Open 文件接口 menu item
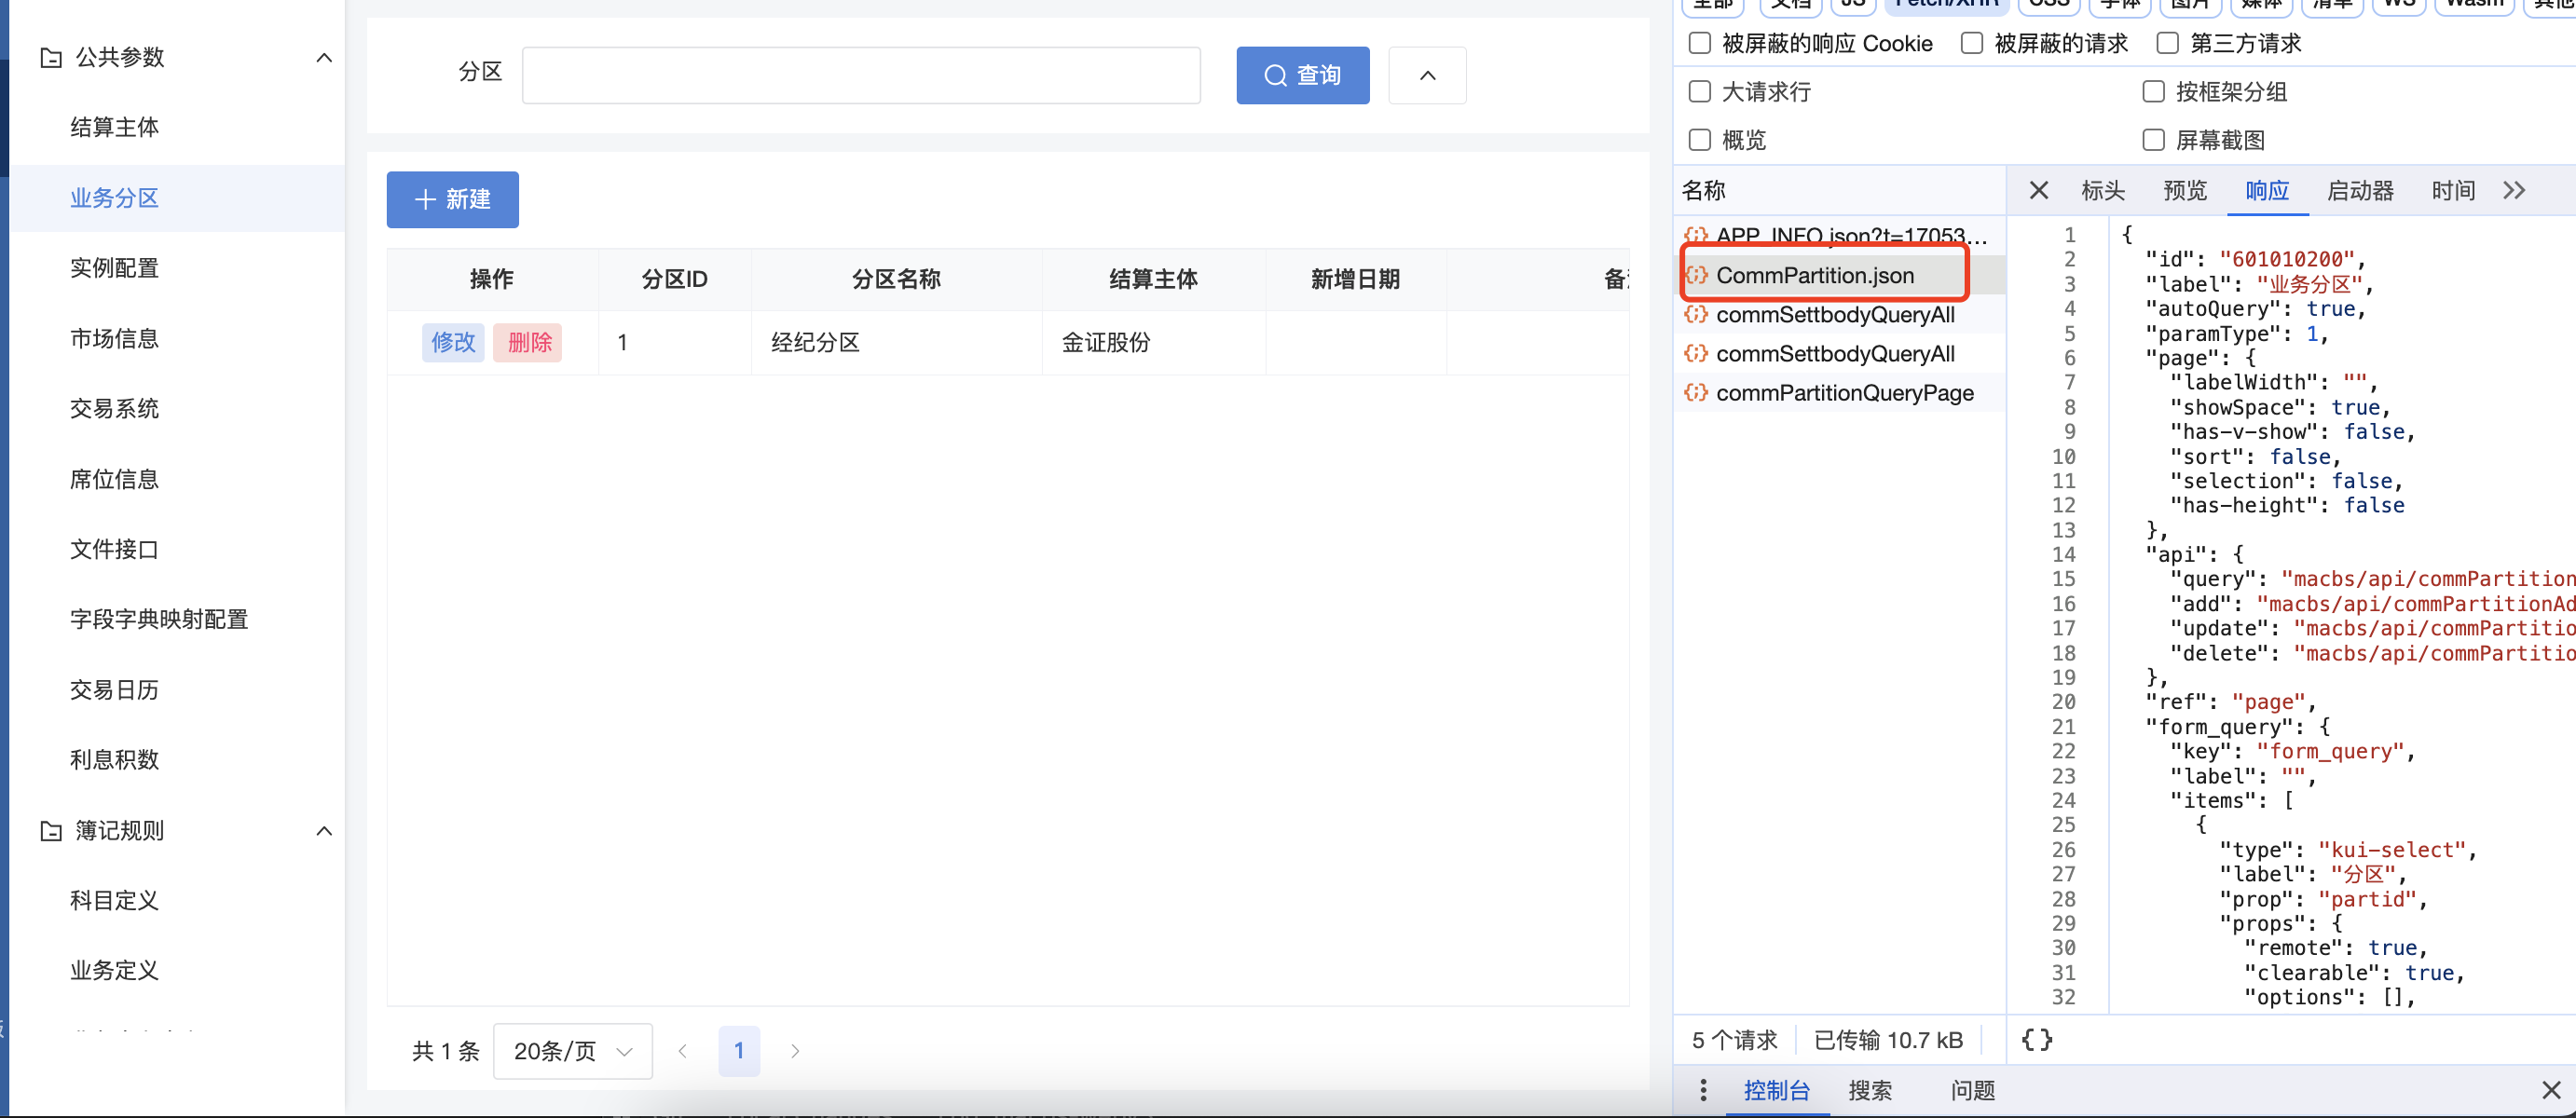 pyautogui.click(x=114, y=550)
